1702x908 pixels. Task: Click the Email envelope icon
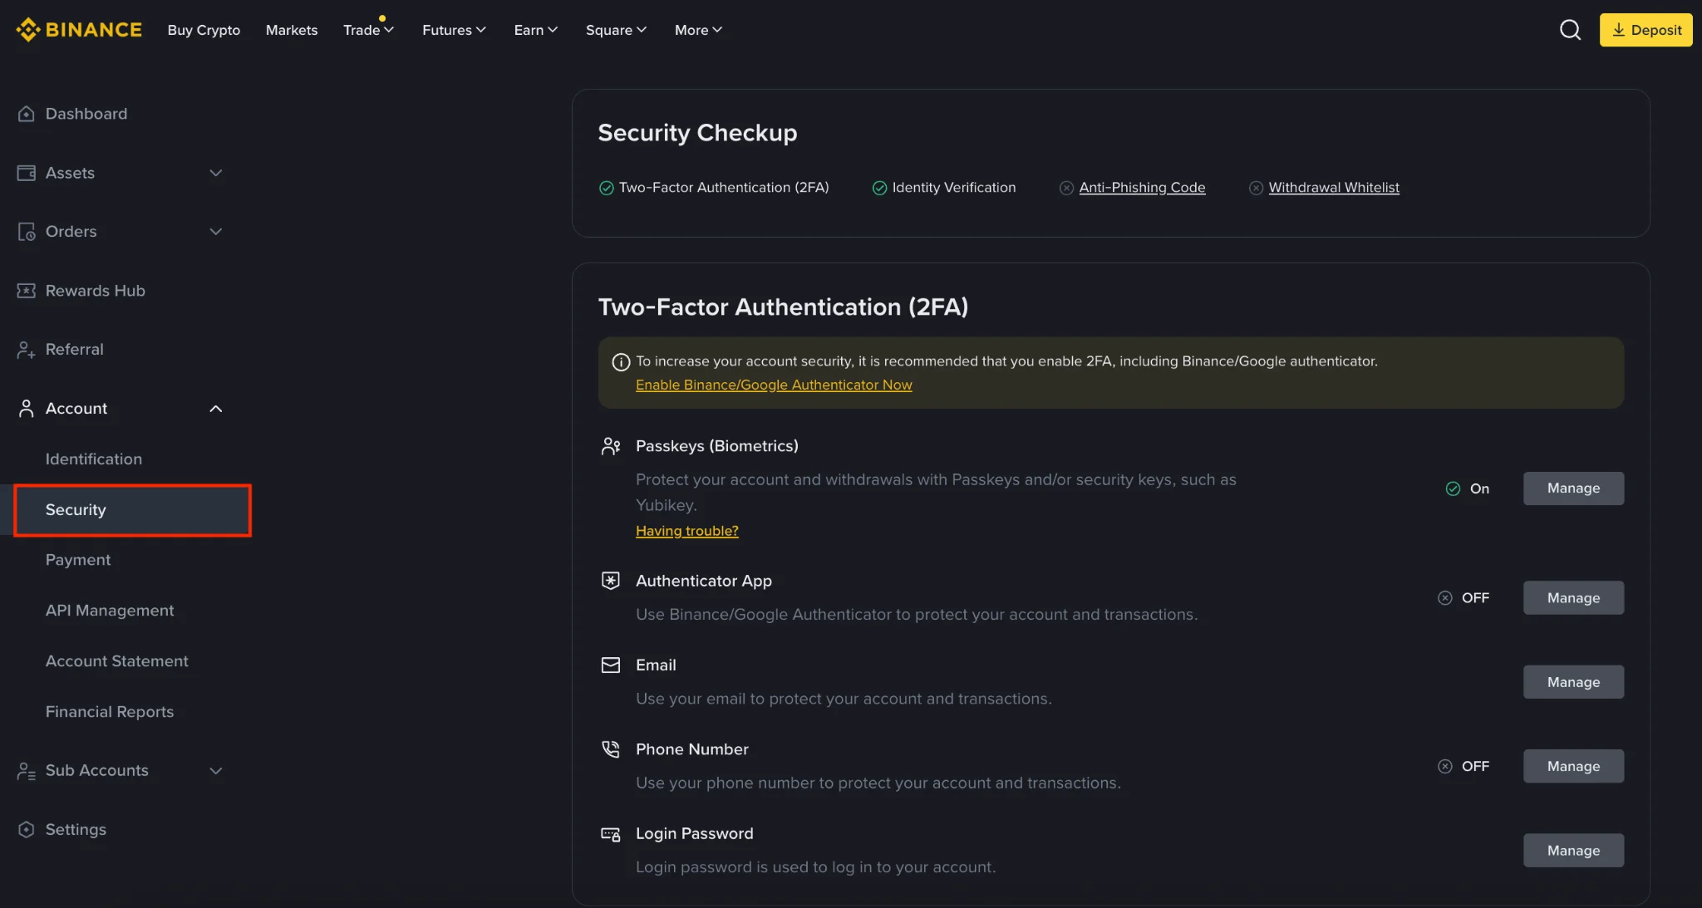pos(611,665)
